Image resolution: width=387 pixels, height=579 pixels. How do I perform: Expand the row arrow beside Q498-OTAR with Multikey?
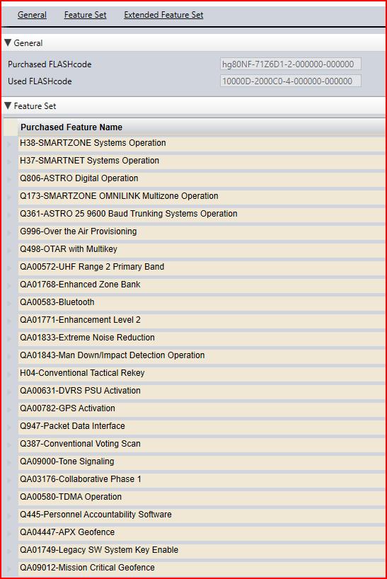click(9, 250)
